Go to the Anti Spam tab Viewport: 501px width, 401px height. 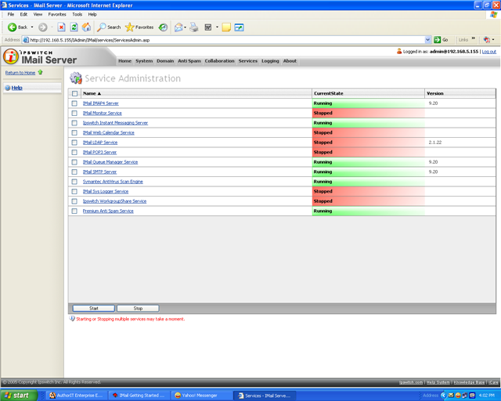coord(189,61)
